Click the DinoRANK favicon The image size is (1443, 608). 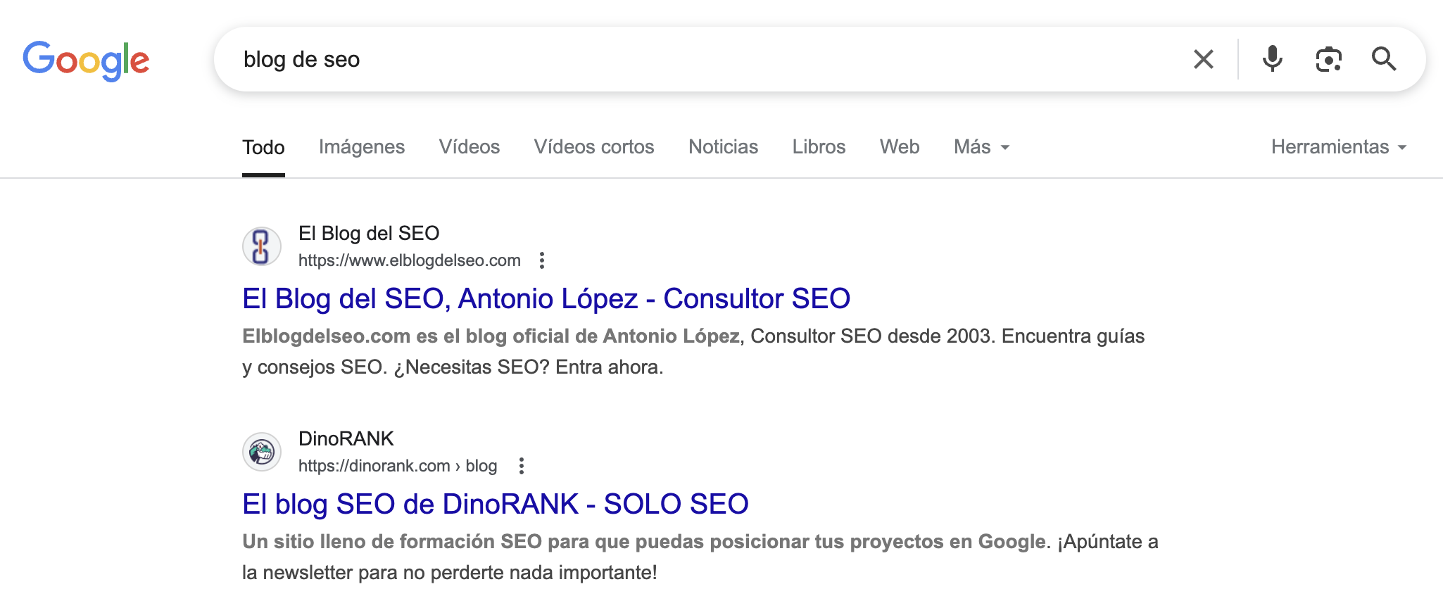coord(261,452)
